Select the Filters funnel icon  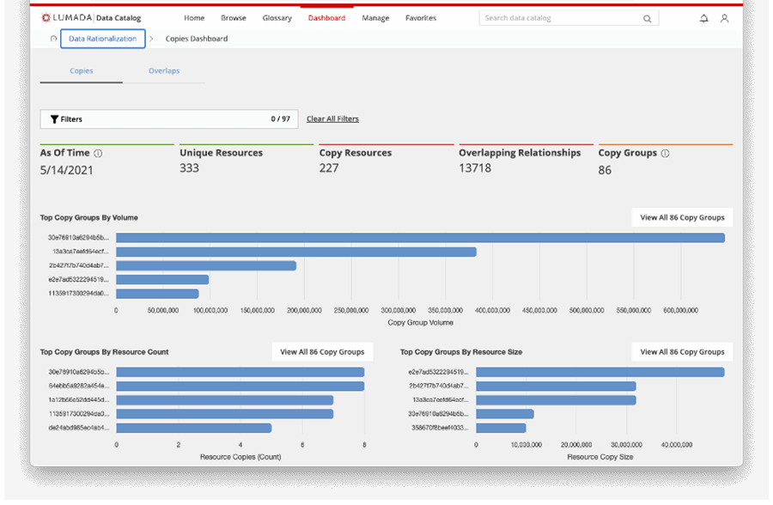pyautogui.click(x=54, y=119)
